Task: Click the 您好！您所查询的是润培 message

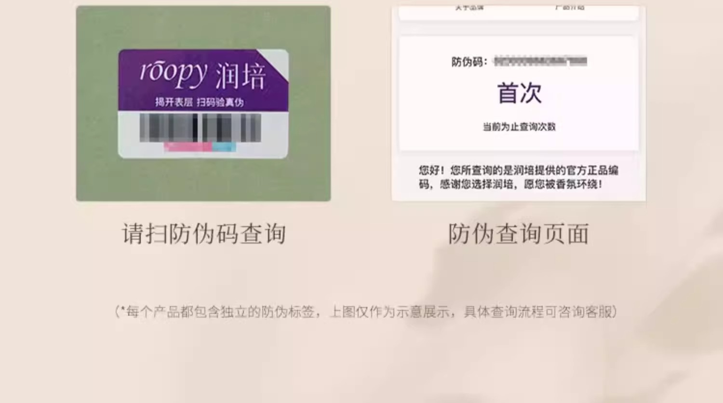Action: coord(518,177)
